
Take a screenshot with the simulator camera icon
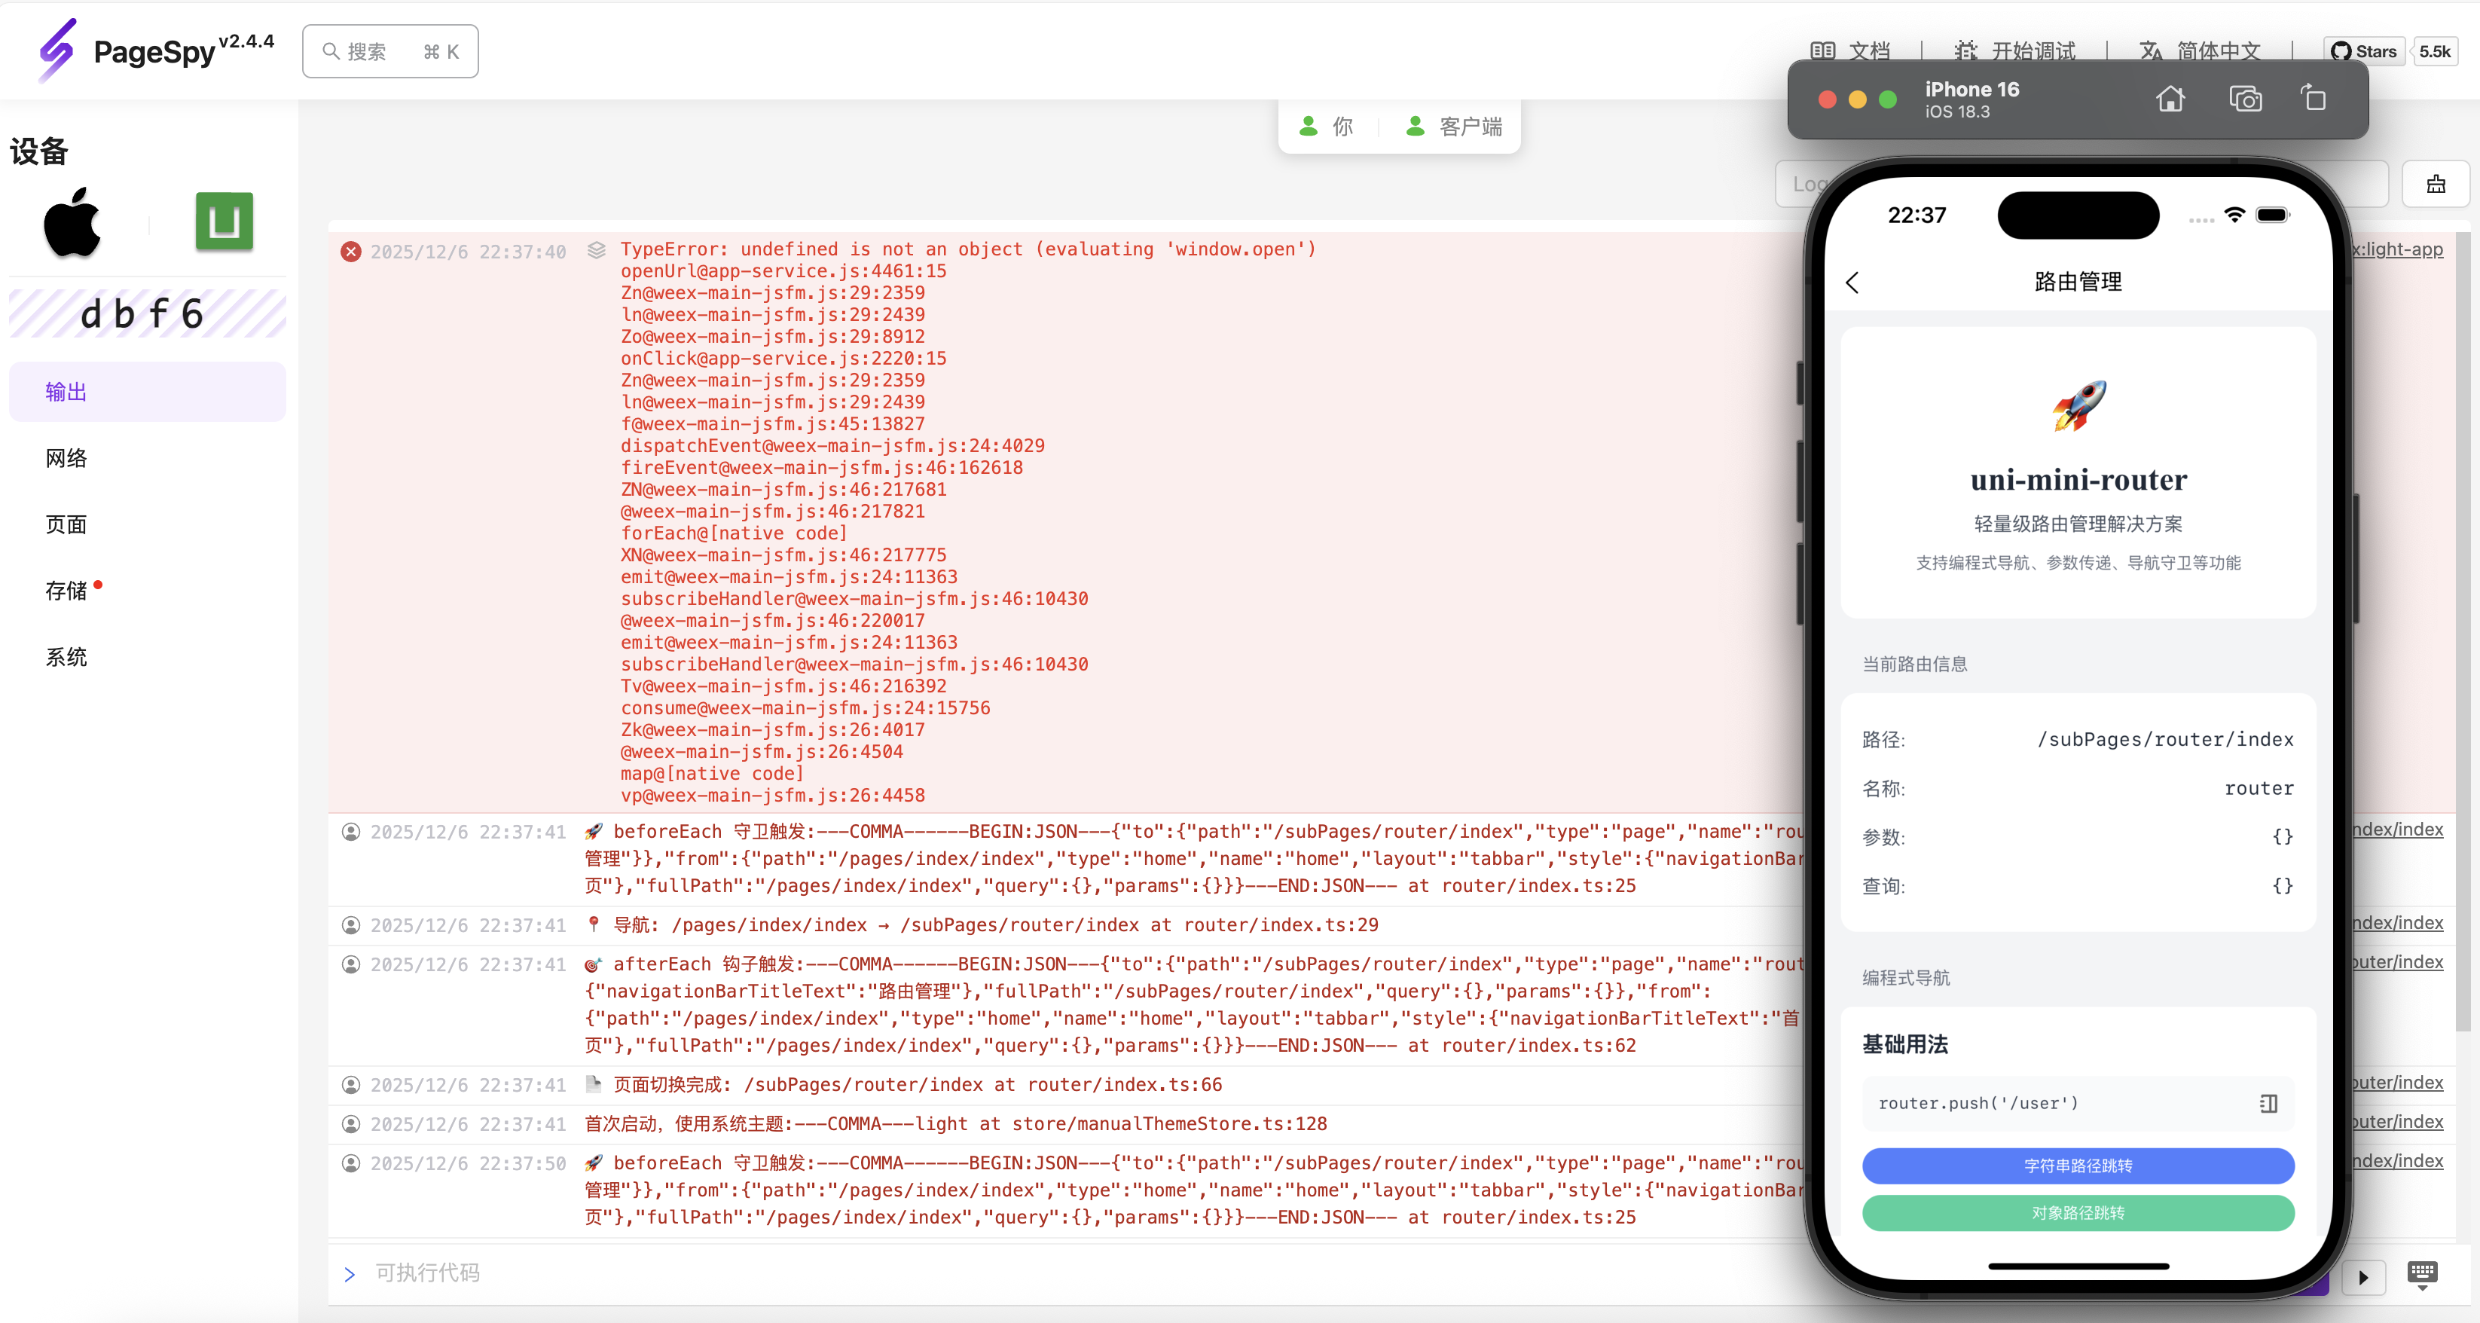pos(2244,99)
